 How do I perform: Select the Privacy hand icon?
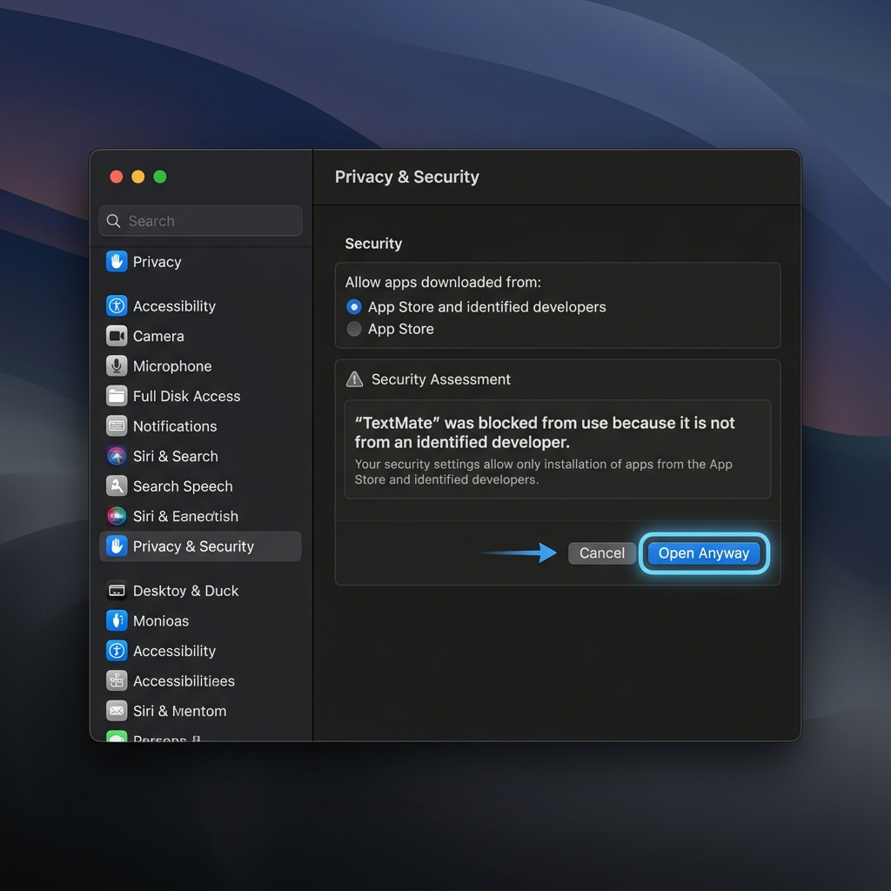point(116,261)
